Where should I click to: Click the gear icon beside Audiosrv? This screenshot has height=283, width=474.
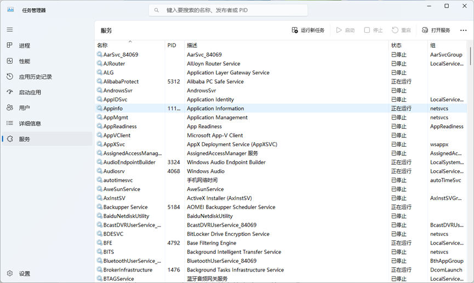[x=99, y=171]
